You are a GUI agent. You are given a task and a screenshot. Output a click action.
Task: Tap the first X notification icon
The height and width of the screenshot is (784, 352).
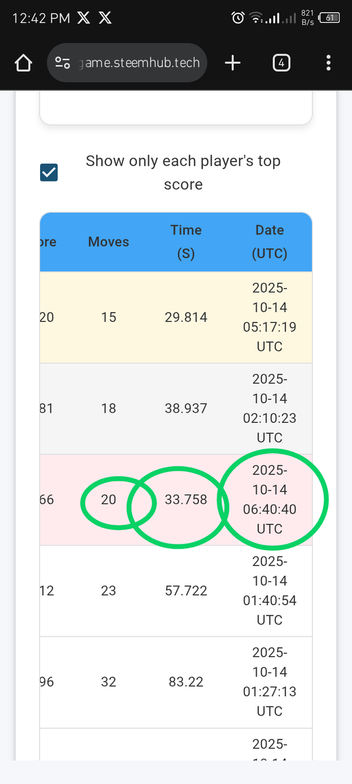pyautogui.click(x=84, y=18)
